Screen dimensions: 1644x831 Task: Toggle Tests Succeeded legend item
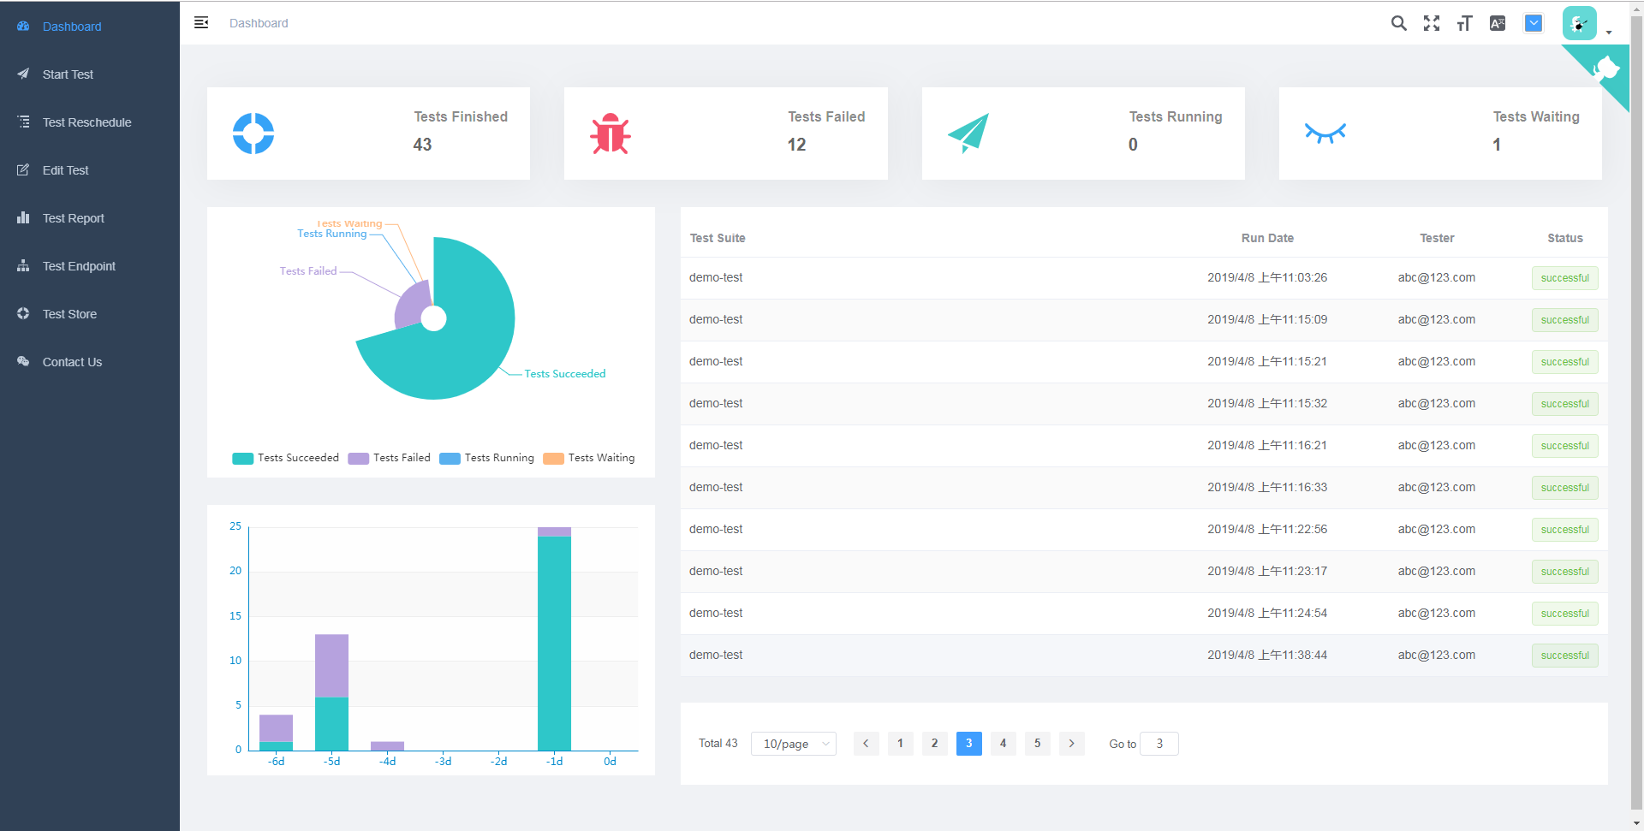coord(286,458)
